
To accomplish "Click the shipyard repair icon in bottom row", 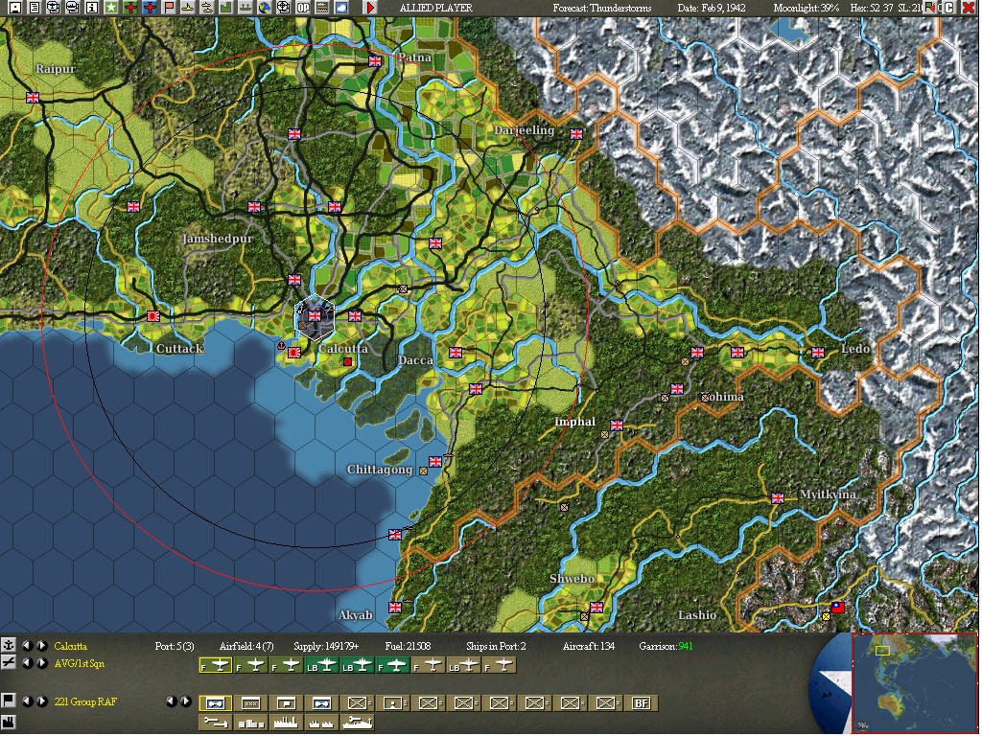I will [357, 723].
